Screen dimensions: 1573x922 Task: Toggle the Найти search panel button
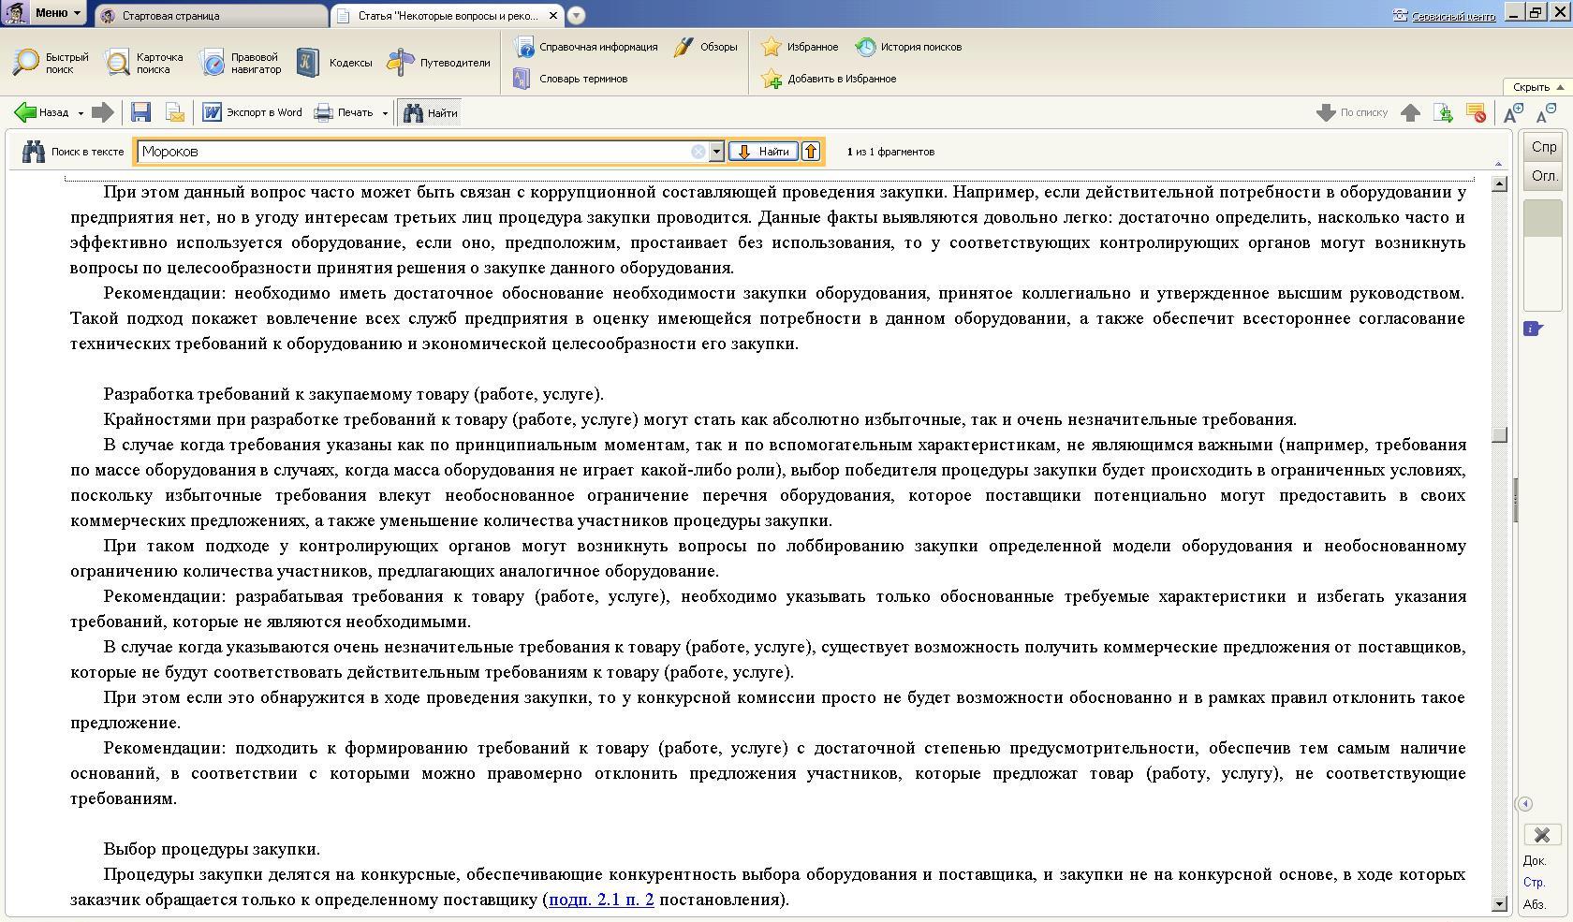(x=430, y=113)
